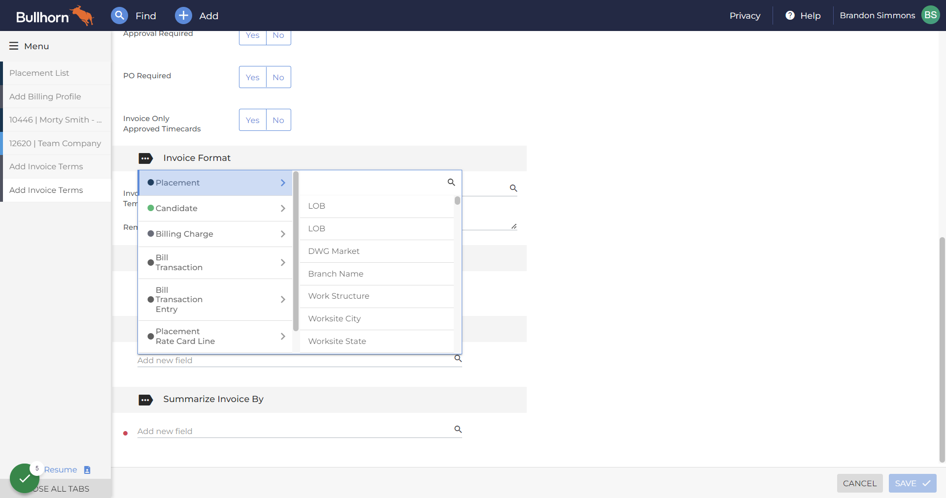Image resolution: width=946 pixels, height=498 pixels.
Task: Click the green checkmark circle badge
Action: pos(25,478)
